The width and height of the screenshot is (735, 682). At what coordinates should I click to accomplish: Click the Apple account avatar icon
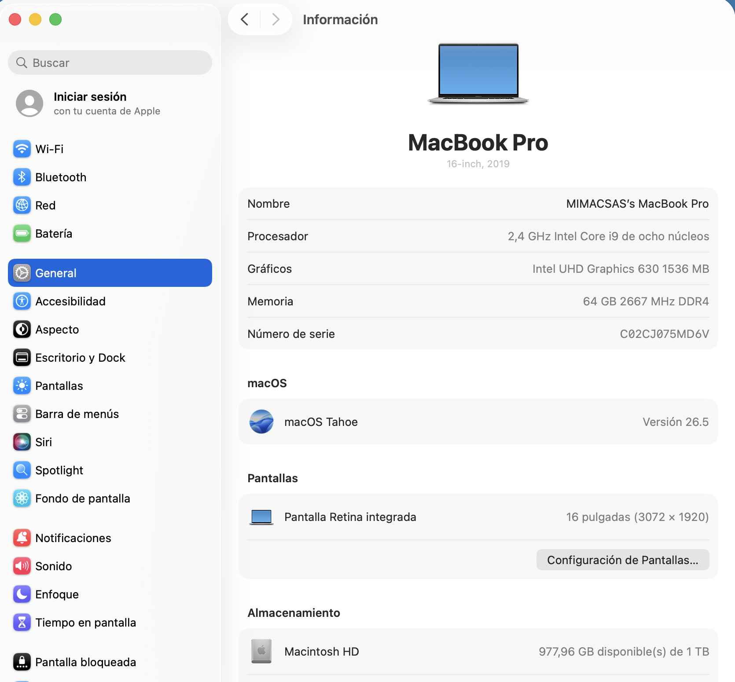(29, 103)
